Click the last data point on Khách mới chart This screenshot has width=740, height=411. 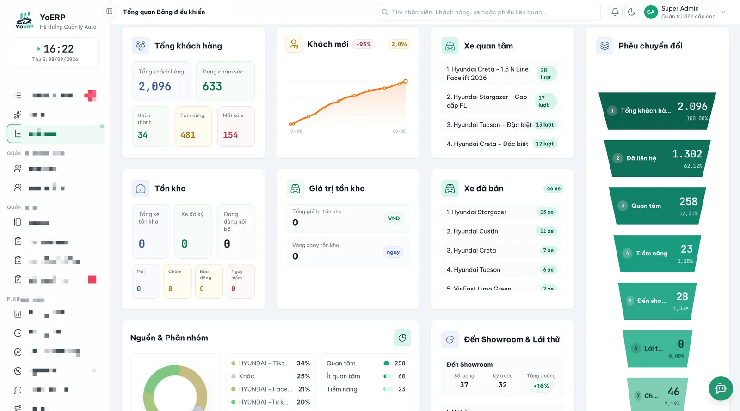tap(406, 81)
